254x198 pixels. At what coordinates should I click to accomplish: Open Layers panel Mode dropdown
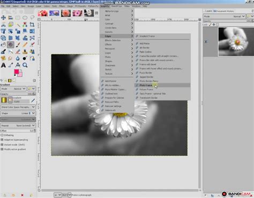coord(225,17)
